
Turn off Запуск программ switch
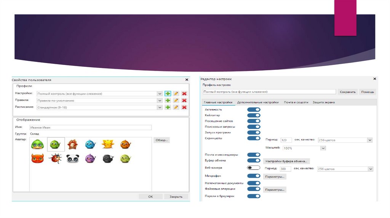coord(254,133)
